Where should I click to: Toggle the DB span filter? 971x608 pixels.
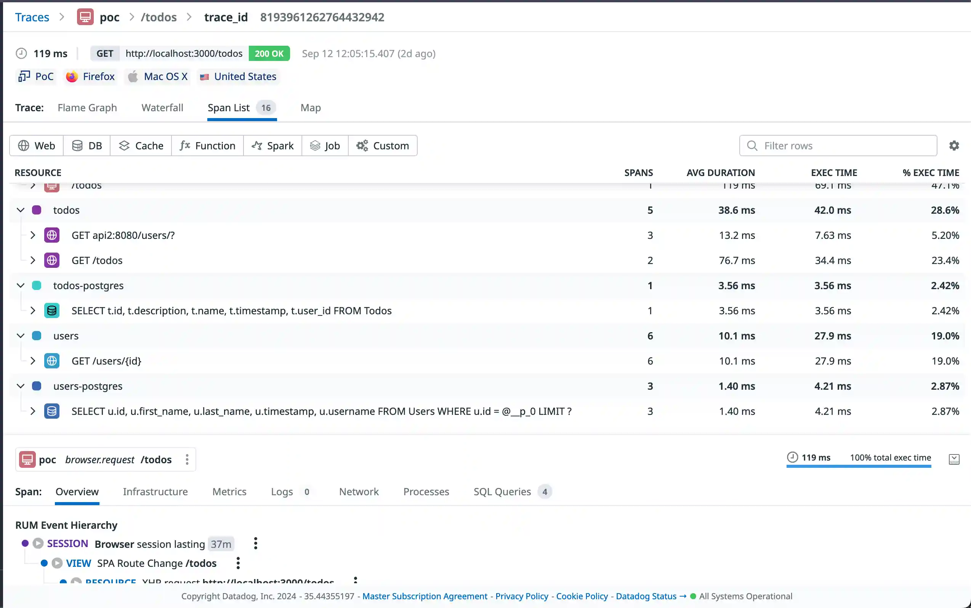coord(87,145)
